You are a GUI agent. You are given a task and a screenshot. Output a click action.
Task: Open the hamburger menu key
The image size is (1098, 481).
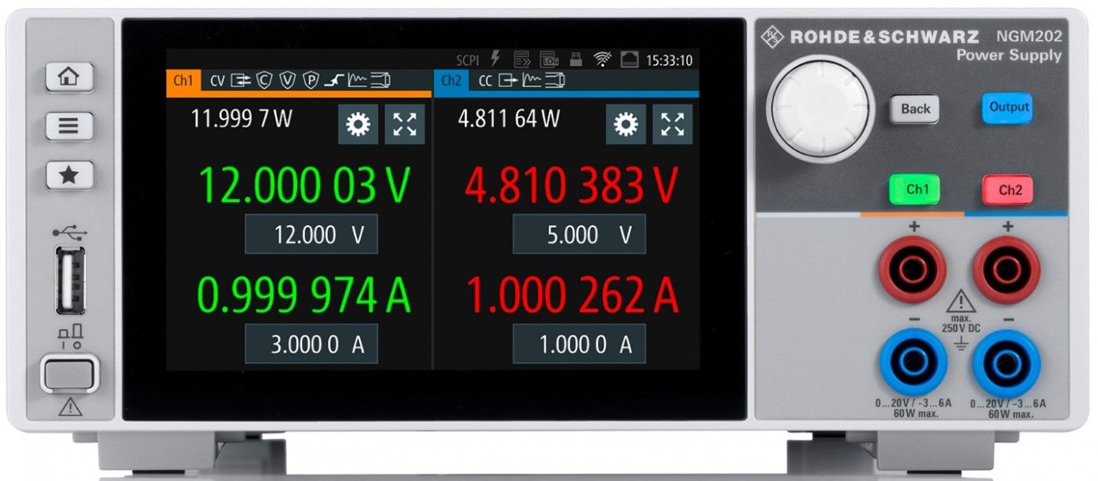[x=69, y=126]
